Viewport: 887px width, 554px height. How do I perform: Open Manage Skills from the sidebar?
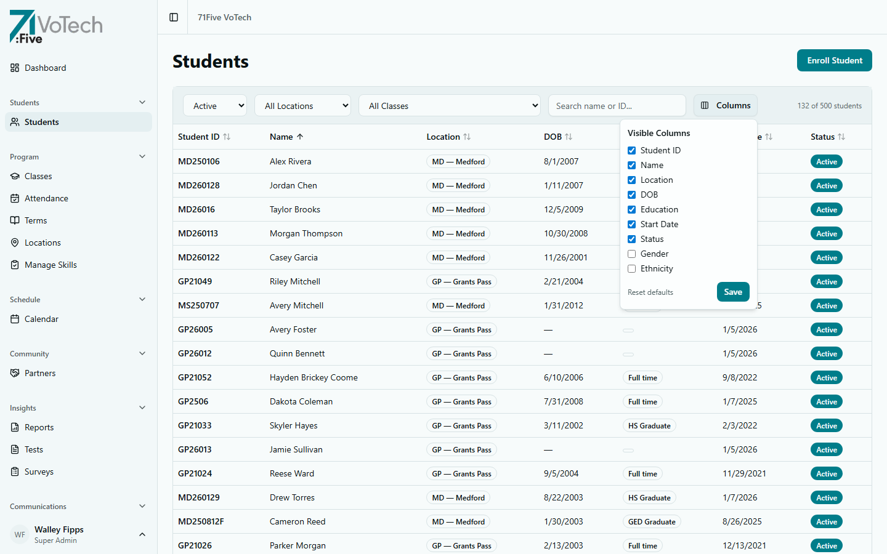coord(14,265)
